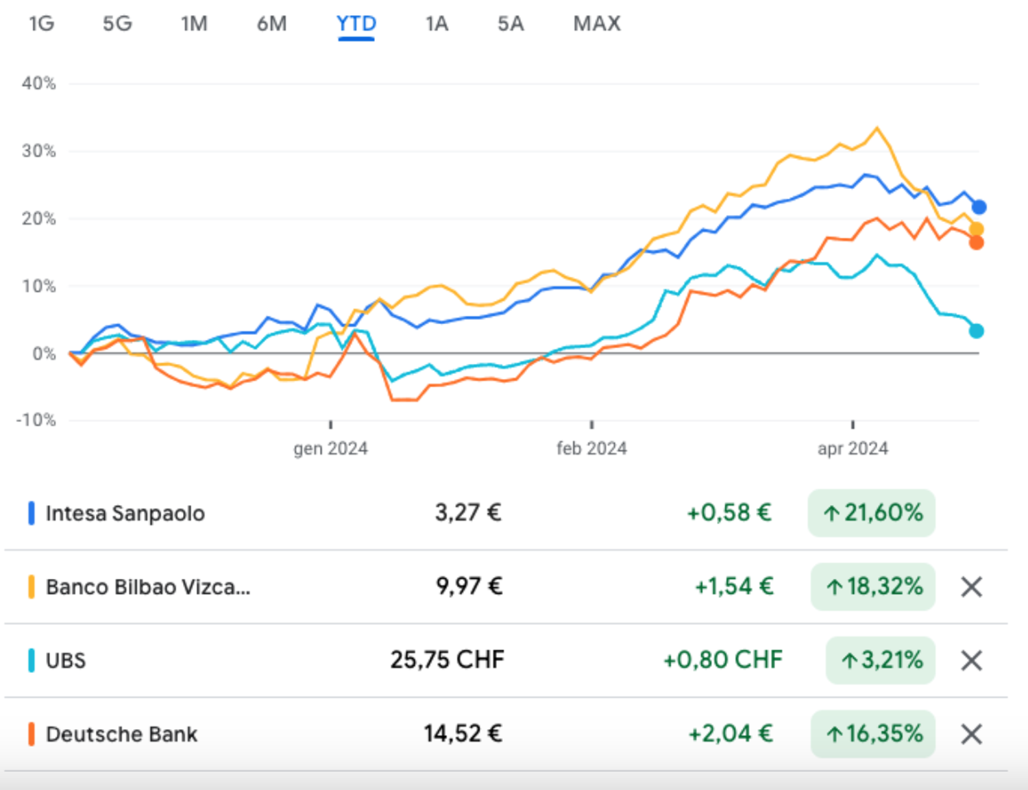1028x790 pixels.
Task: Open the Deutsche Bank stock row
Action: point(506,735)
